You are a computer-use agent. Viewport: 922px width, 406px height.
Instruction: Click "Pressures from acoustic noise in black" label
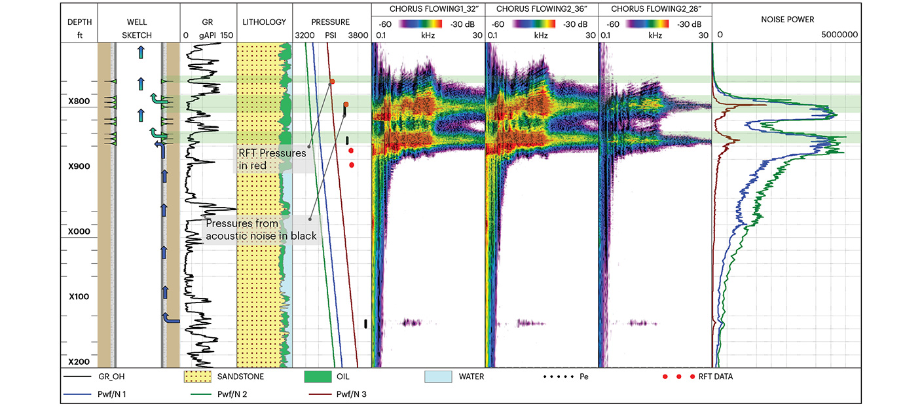pos(261,230)
